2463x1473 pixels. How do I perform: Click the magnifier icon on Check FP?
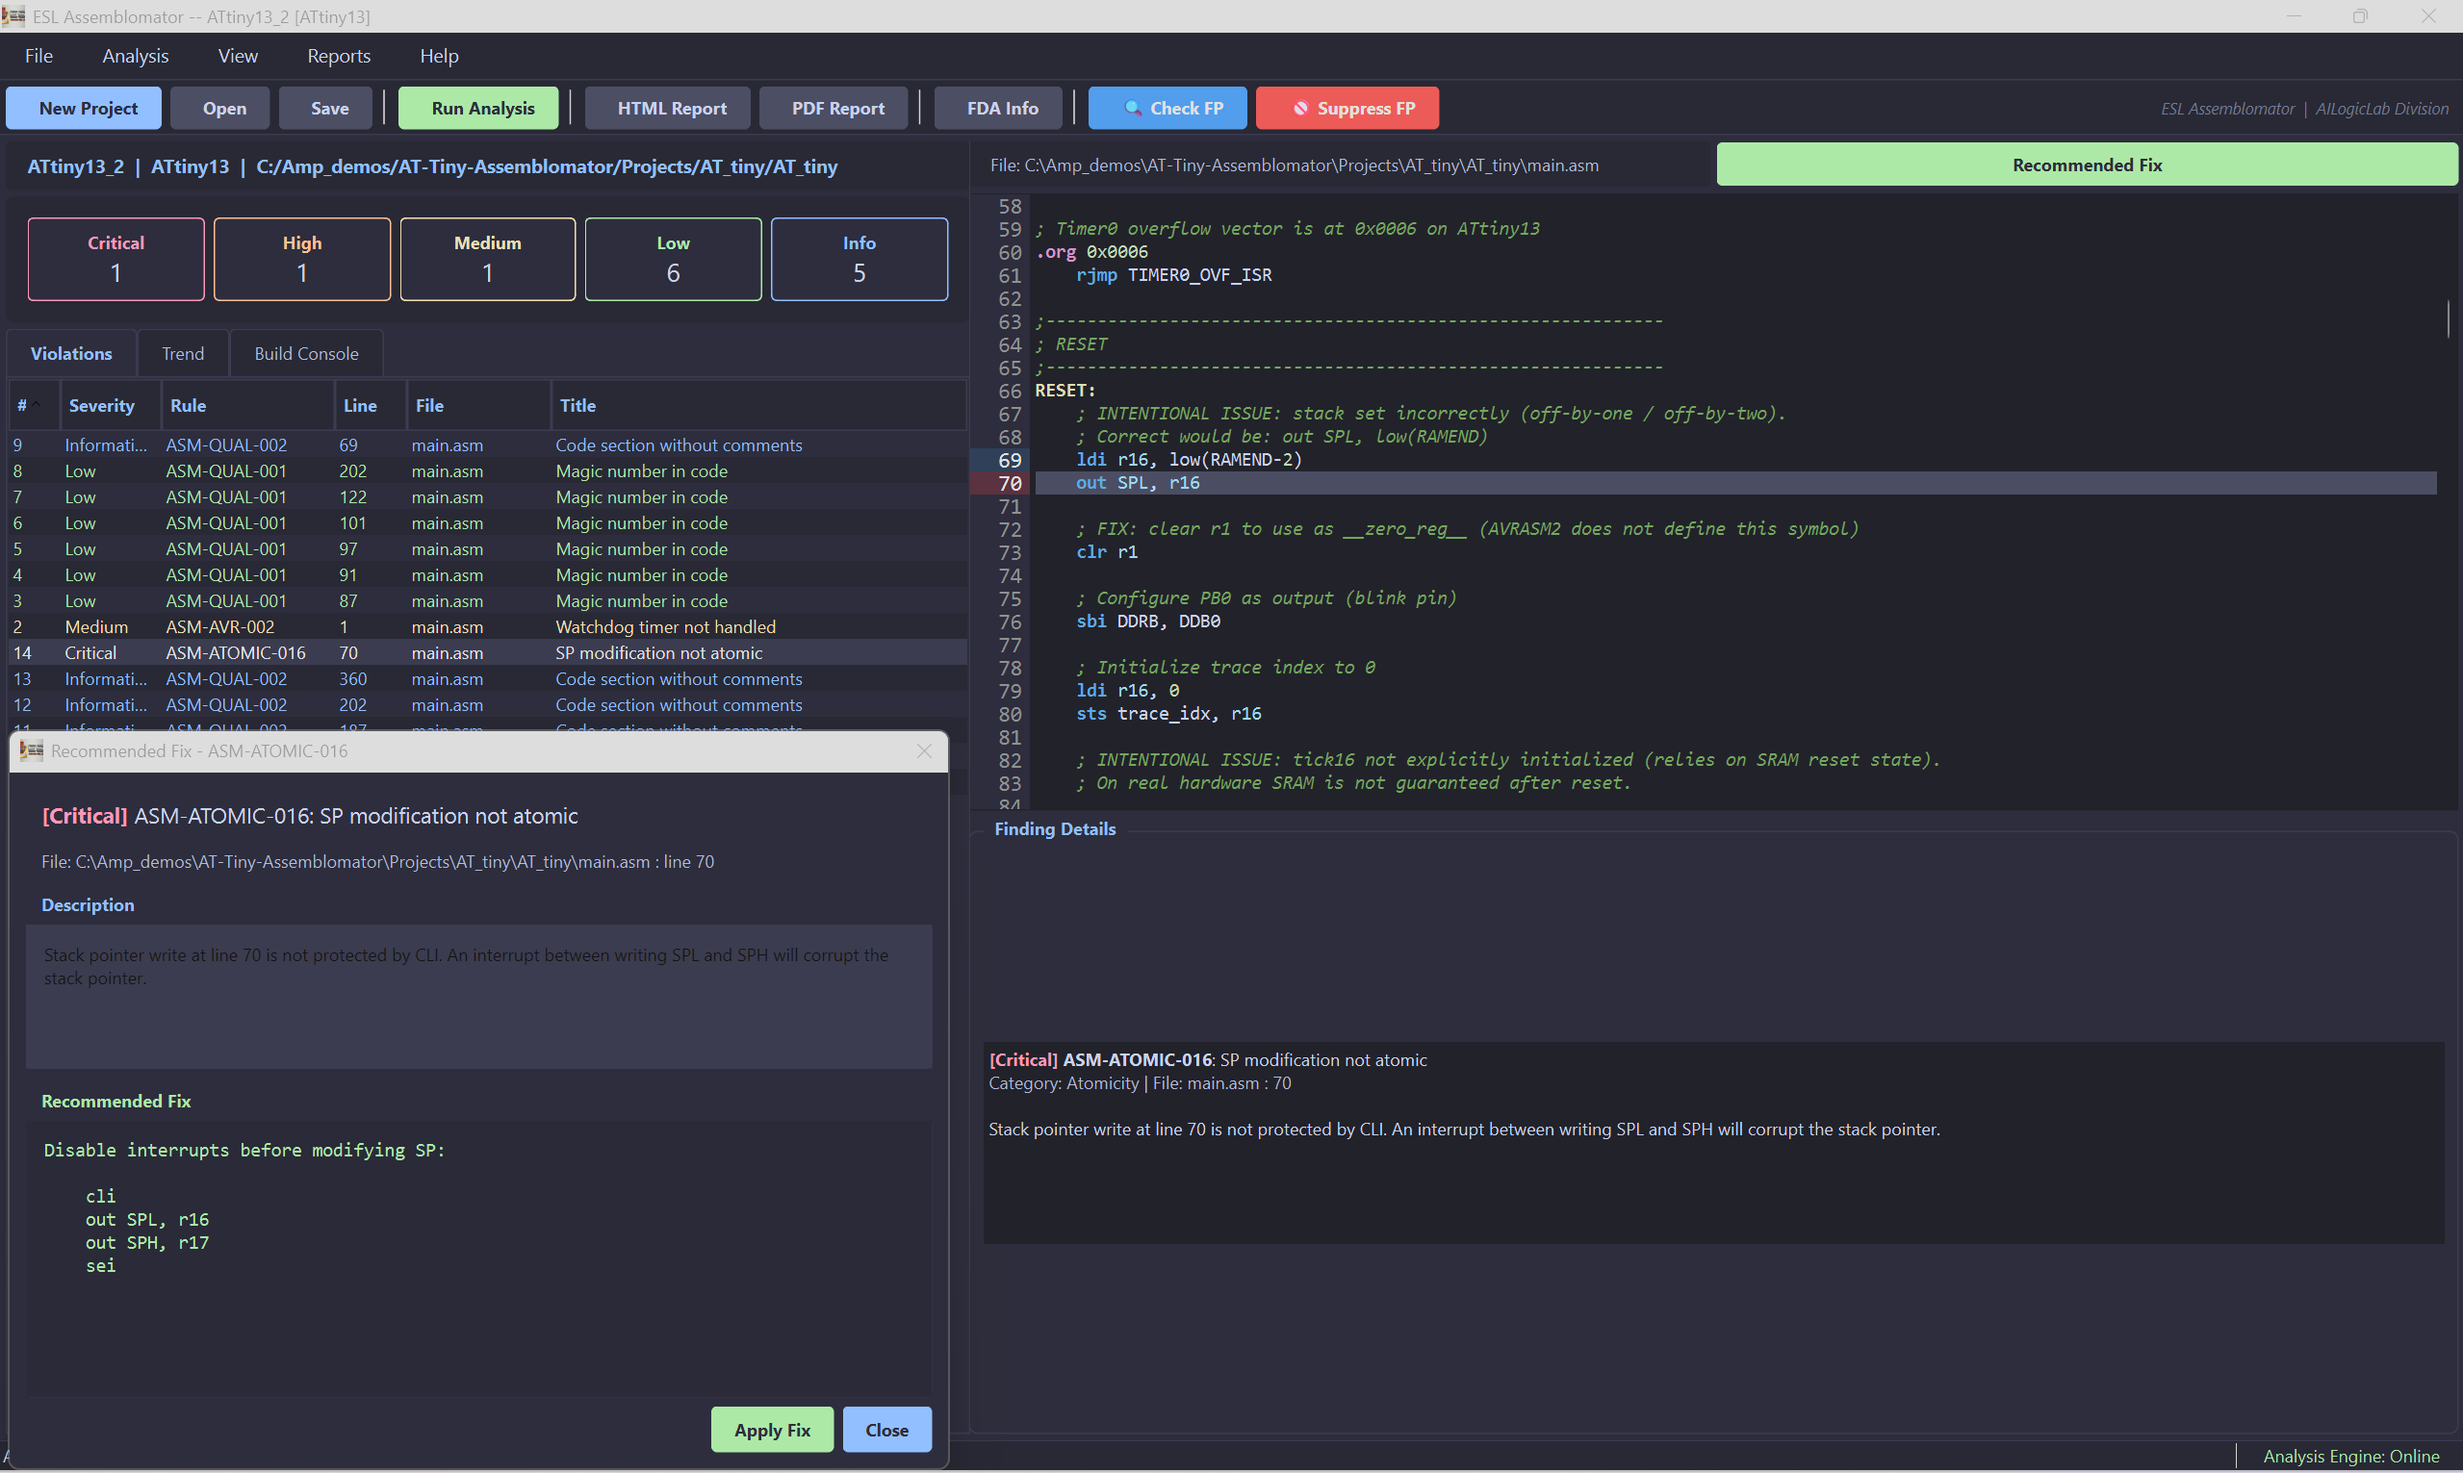(x=1134, y=108)
